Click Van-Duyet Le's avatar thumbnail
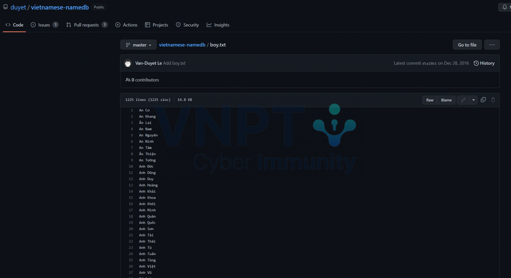This screenshot has width=511, height=278. (x=128, y=63)
